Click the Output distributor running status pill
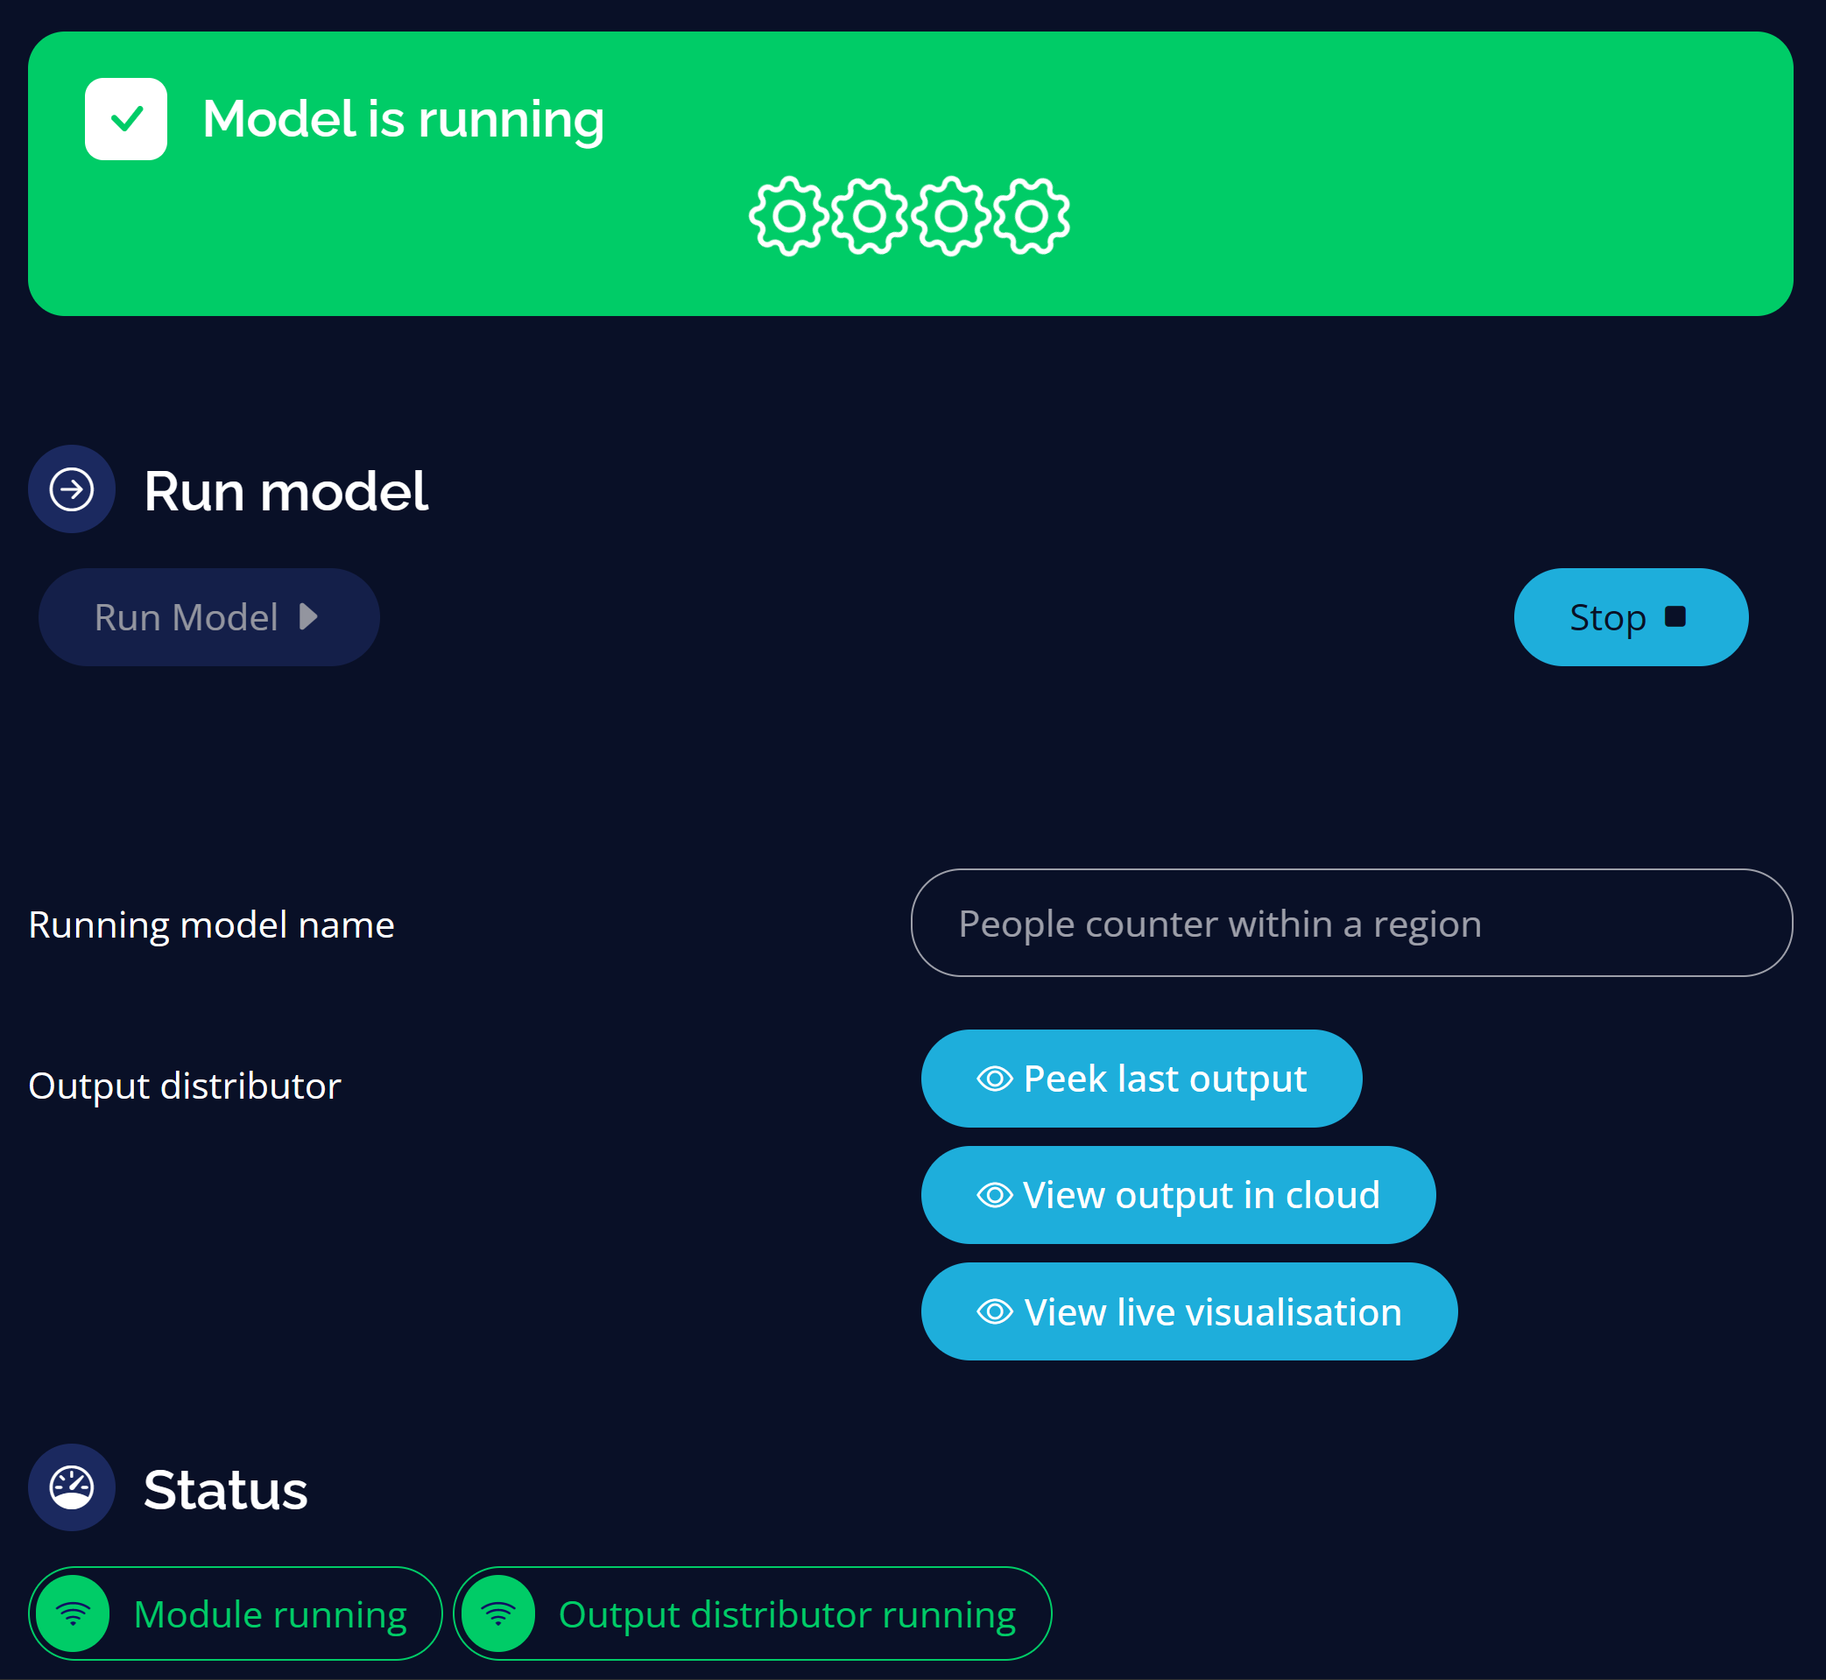The height and width of the screenshot is (1680, 1826). (753, 1613)
